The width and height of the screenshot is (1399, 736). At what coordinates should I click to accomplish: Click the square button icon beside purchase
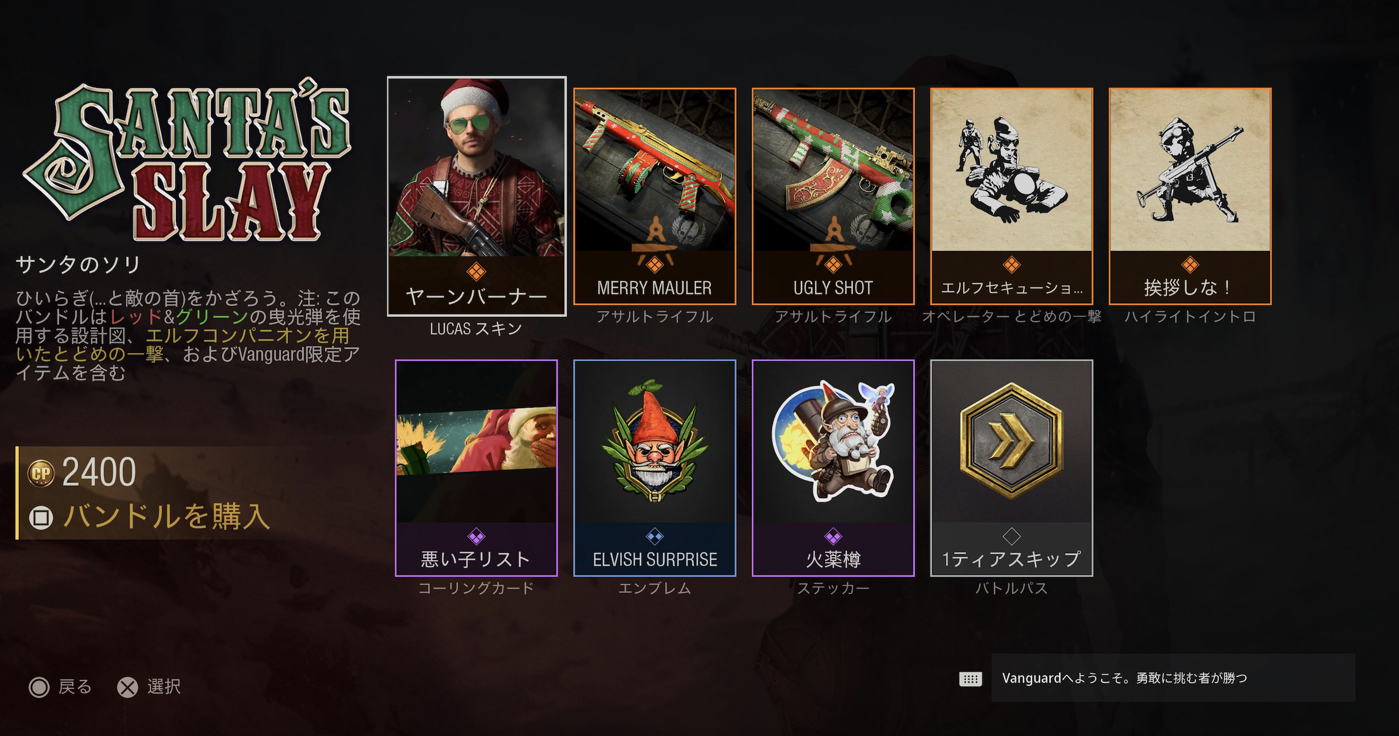coord(41,517)
